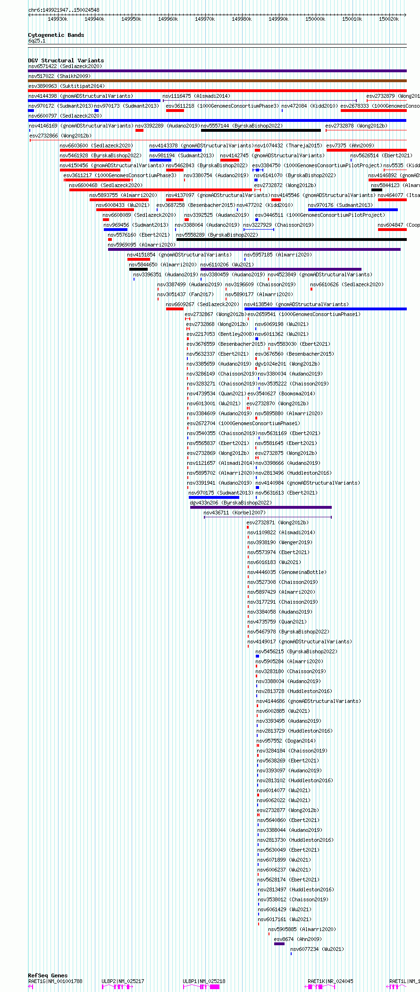Click nsv957552 (Dogan2014) variant label
The width and height of the screenshot is (420, 992).
(x=286, y=741)
